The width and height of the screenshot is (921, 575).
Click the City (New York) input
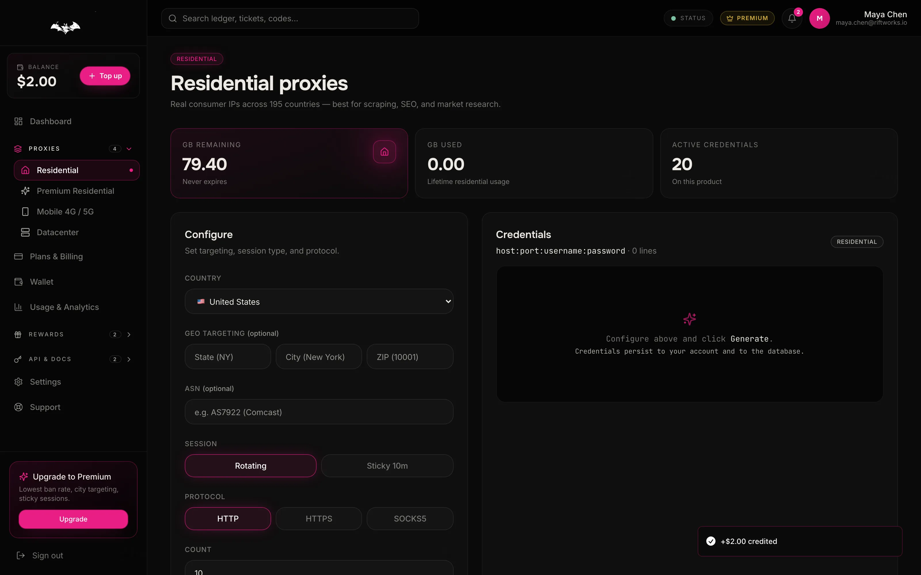coord(319,357)
